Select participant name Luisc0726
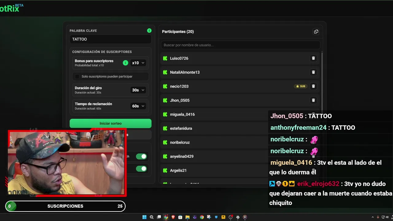The height and width of the screenshot is (221, 393). click(179, 58)
